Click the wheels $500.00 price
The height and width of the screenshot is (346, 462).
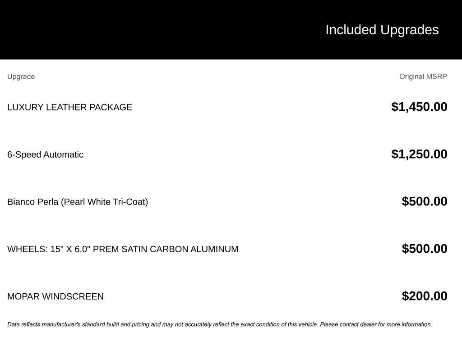[x=425, y=249]
